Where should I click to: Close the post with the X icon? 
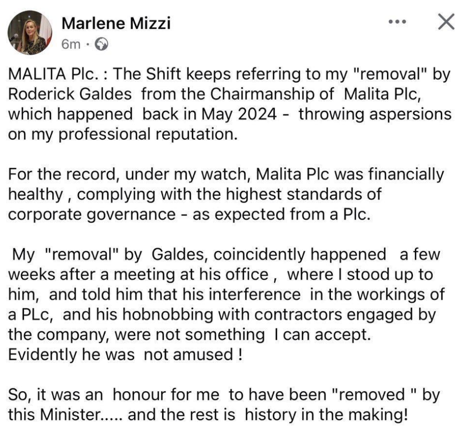tap(446, 23)
